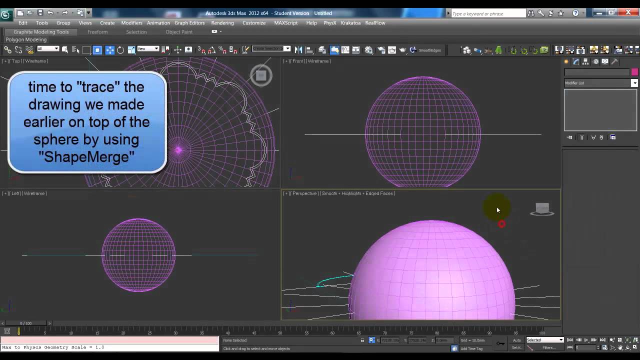
Task: Open the application menu 3ds Max logo
Action: (5, 14)
